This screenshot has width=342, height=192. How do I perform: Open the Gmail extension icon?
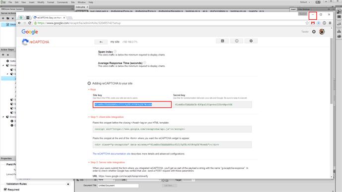click(313, 23)
